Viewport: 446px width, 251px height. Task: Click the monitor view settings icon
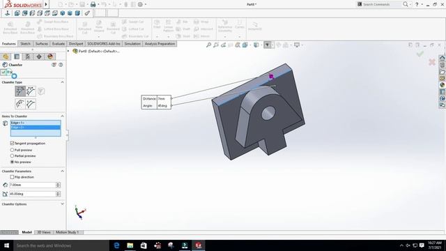tap(297, 45)
